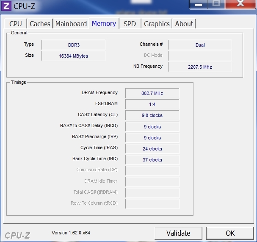
Task: Click the DRAM Frequency label
Action: pos(99,92)
